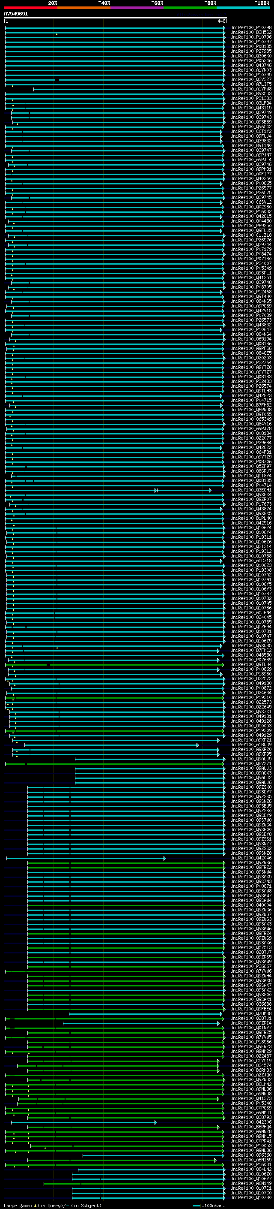The height and width of the screenshot is (1209, 274).
Task: Select hit UniRef100_P16031
Action: 251,1164
